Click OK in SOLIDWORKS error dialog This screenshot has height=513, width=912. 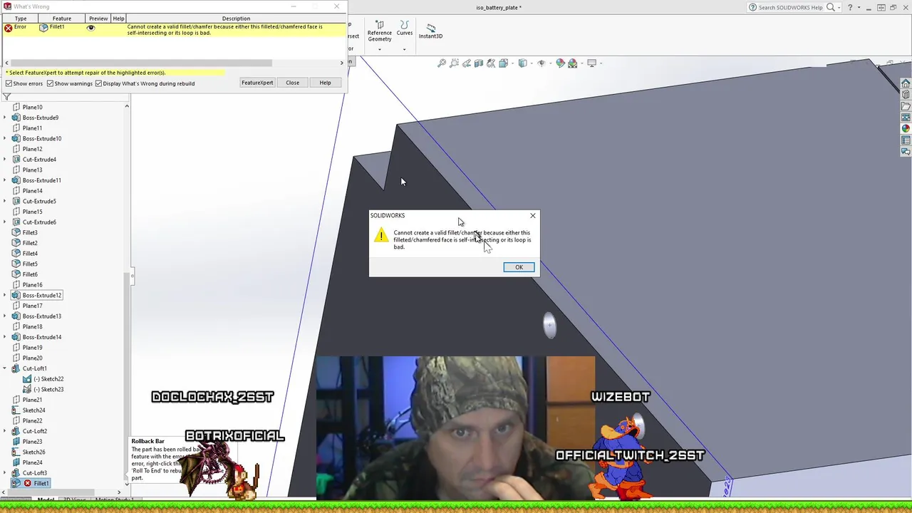point(519,267)
